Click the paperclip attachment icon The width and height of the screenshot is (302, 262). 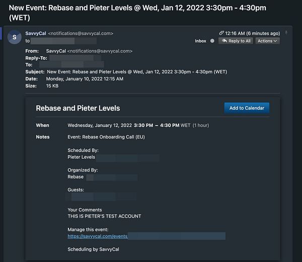pyautogui.click(x=221, y=33)
